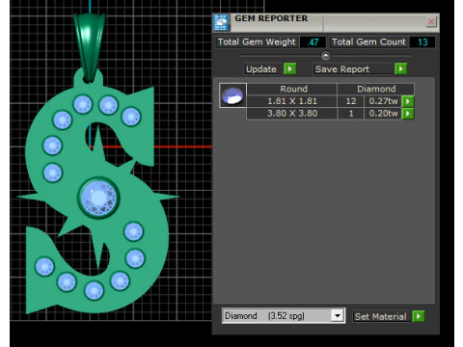Run Update with its green arrow

click(290, 68)
